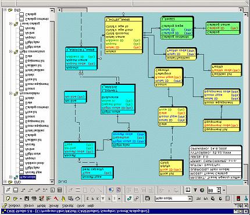The width and height of the screenshot is (250, 215).
Task: Click the open model folder icon
Action: pyautogui.click(x=15, y=199)
